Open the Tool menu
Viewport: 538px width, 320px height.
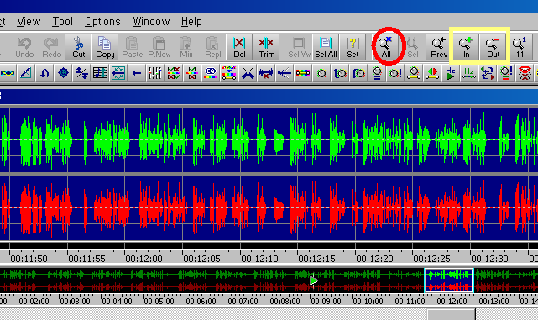click(x=62, y=22)
